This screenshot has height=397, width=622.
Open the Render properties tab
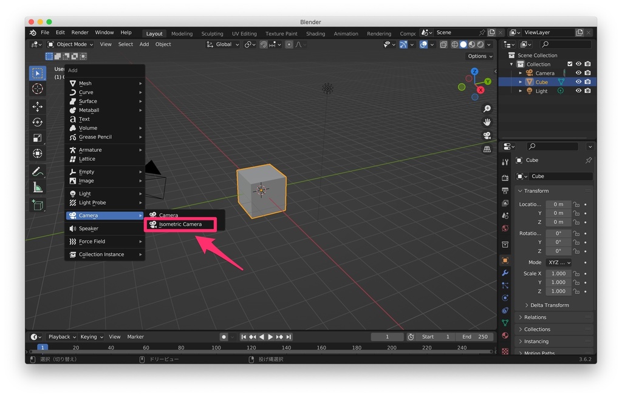[x=505, y=179]
